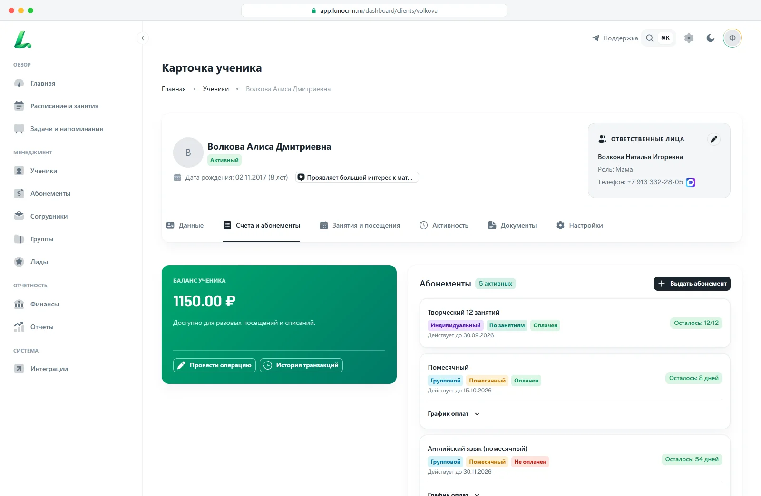The image size is (761, 496).
Task: Click Ученики breadcrumb link
Action: tap(216, 89)
